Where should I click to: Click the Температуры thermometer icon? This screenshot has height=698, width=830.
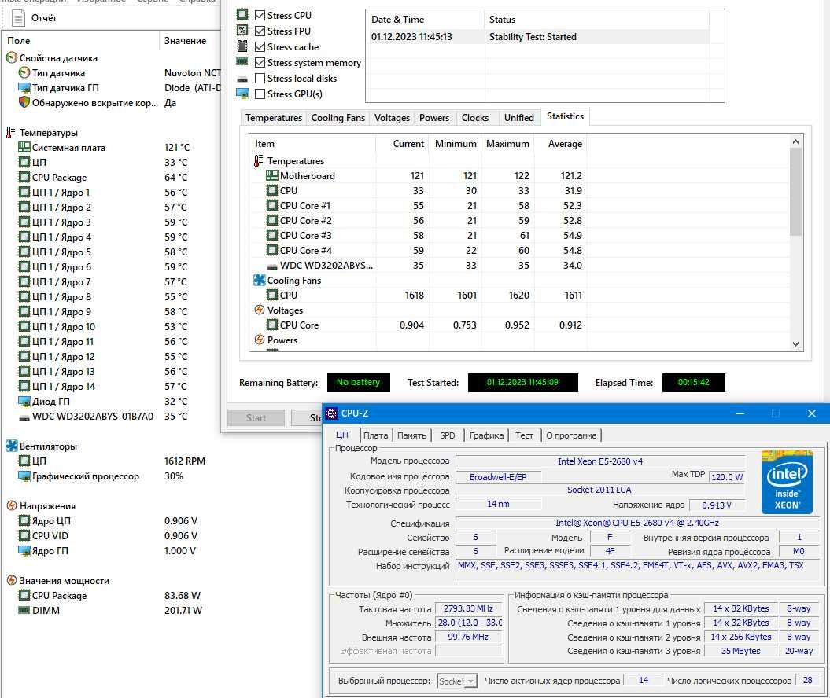click(10, 132)
